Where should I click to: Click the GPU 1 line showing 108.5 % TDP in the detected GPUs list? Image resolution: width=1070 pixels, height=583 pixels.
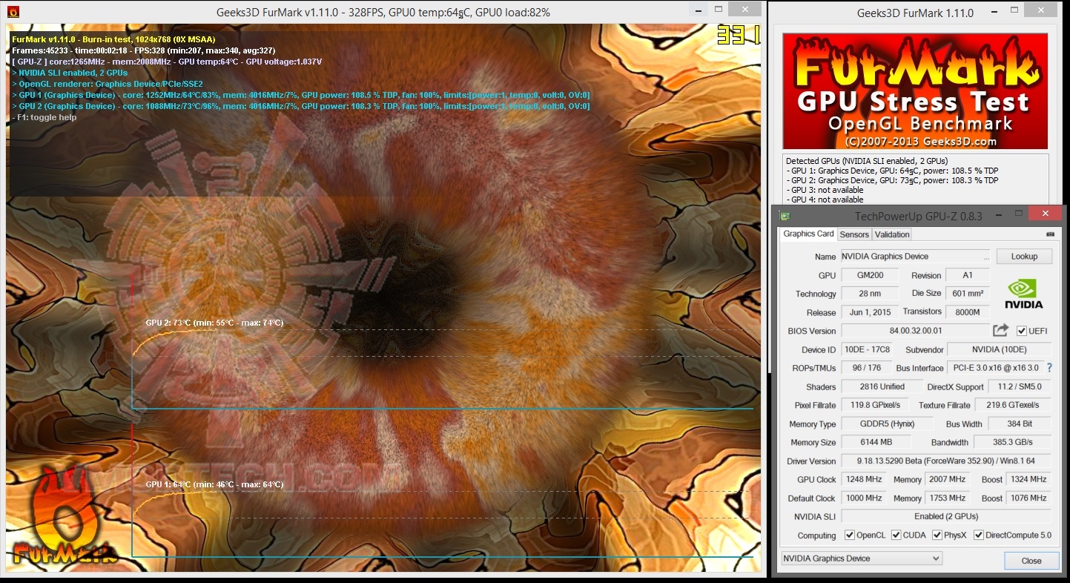click(x=891, y=171)
